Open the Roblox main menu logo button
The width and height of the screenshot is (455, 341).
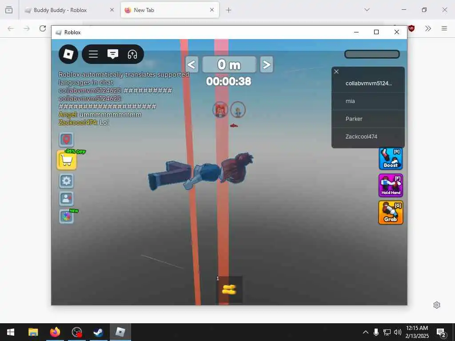pos(68,54)
